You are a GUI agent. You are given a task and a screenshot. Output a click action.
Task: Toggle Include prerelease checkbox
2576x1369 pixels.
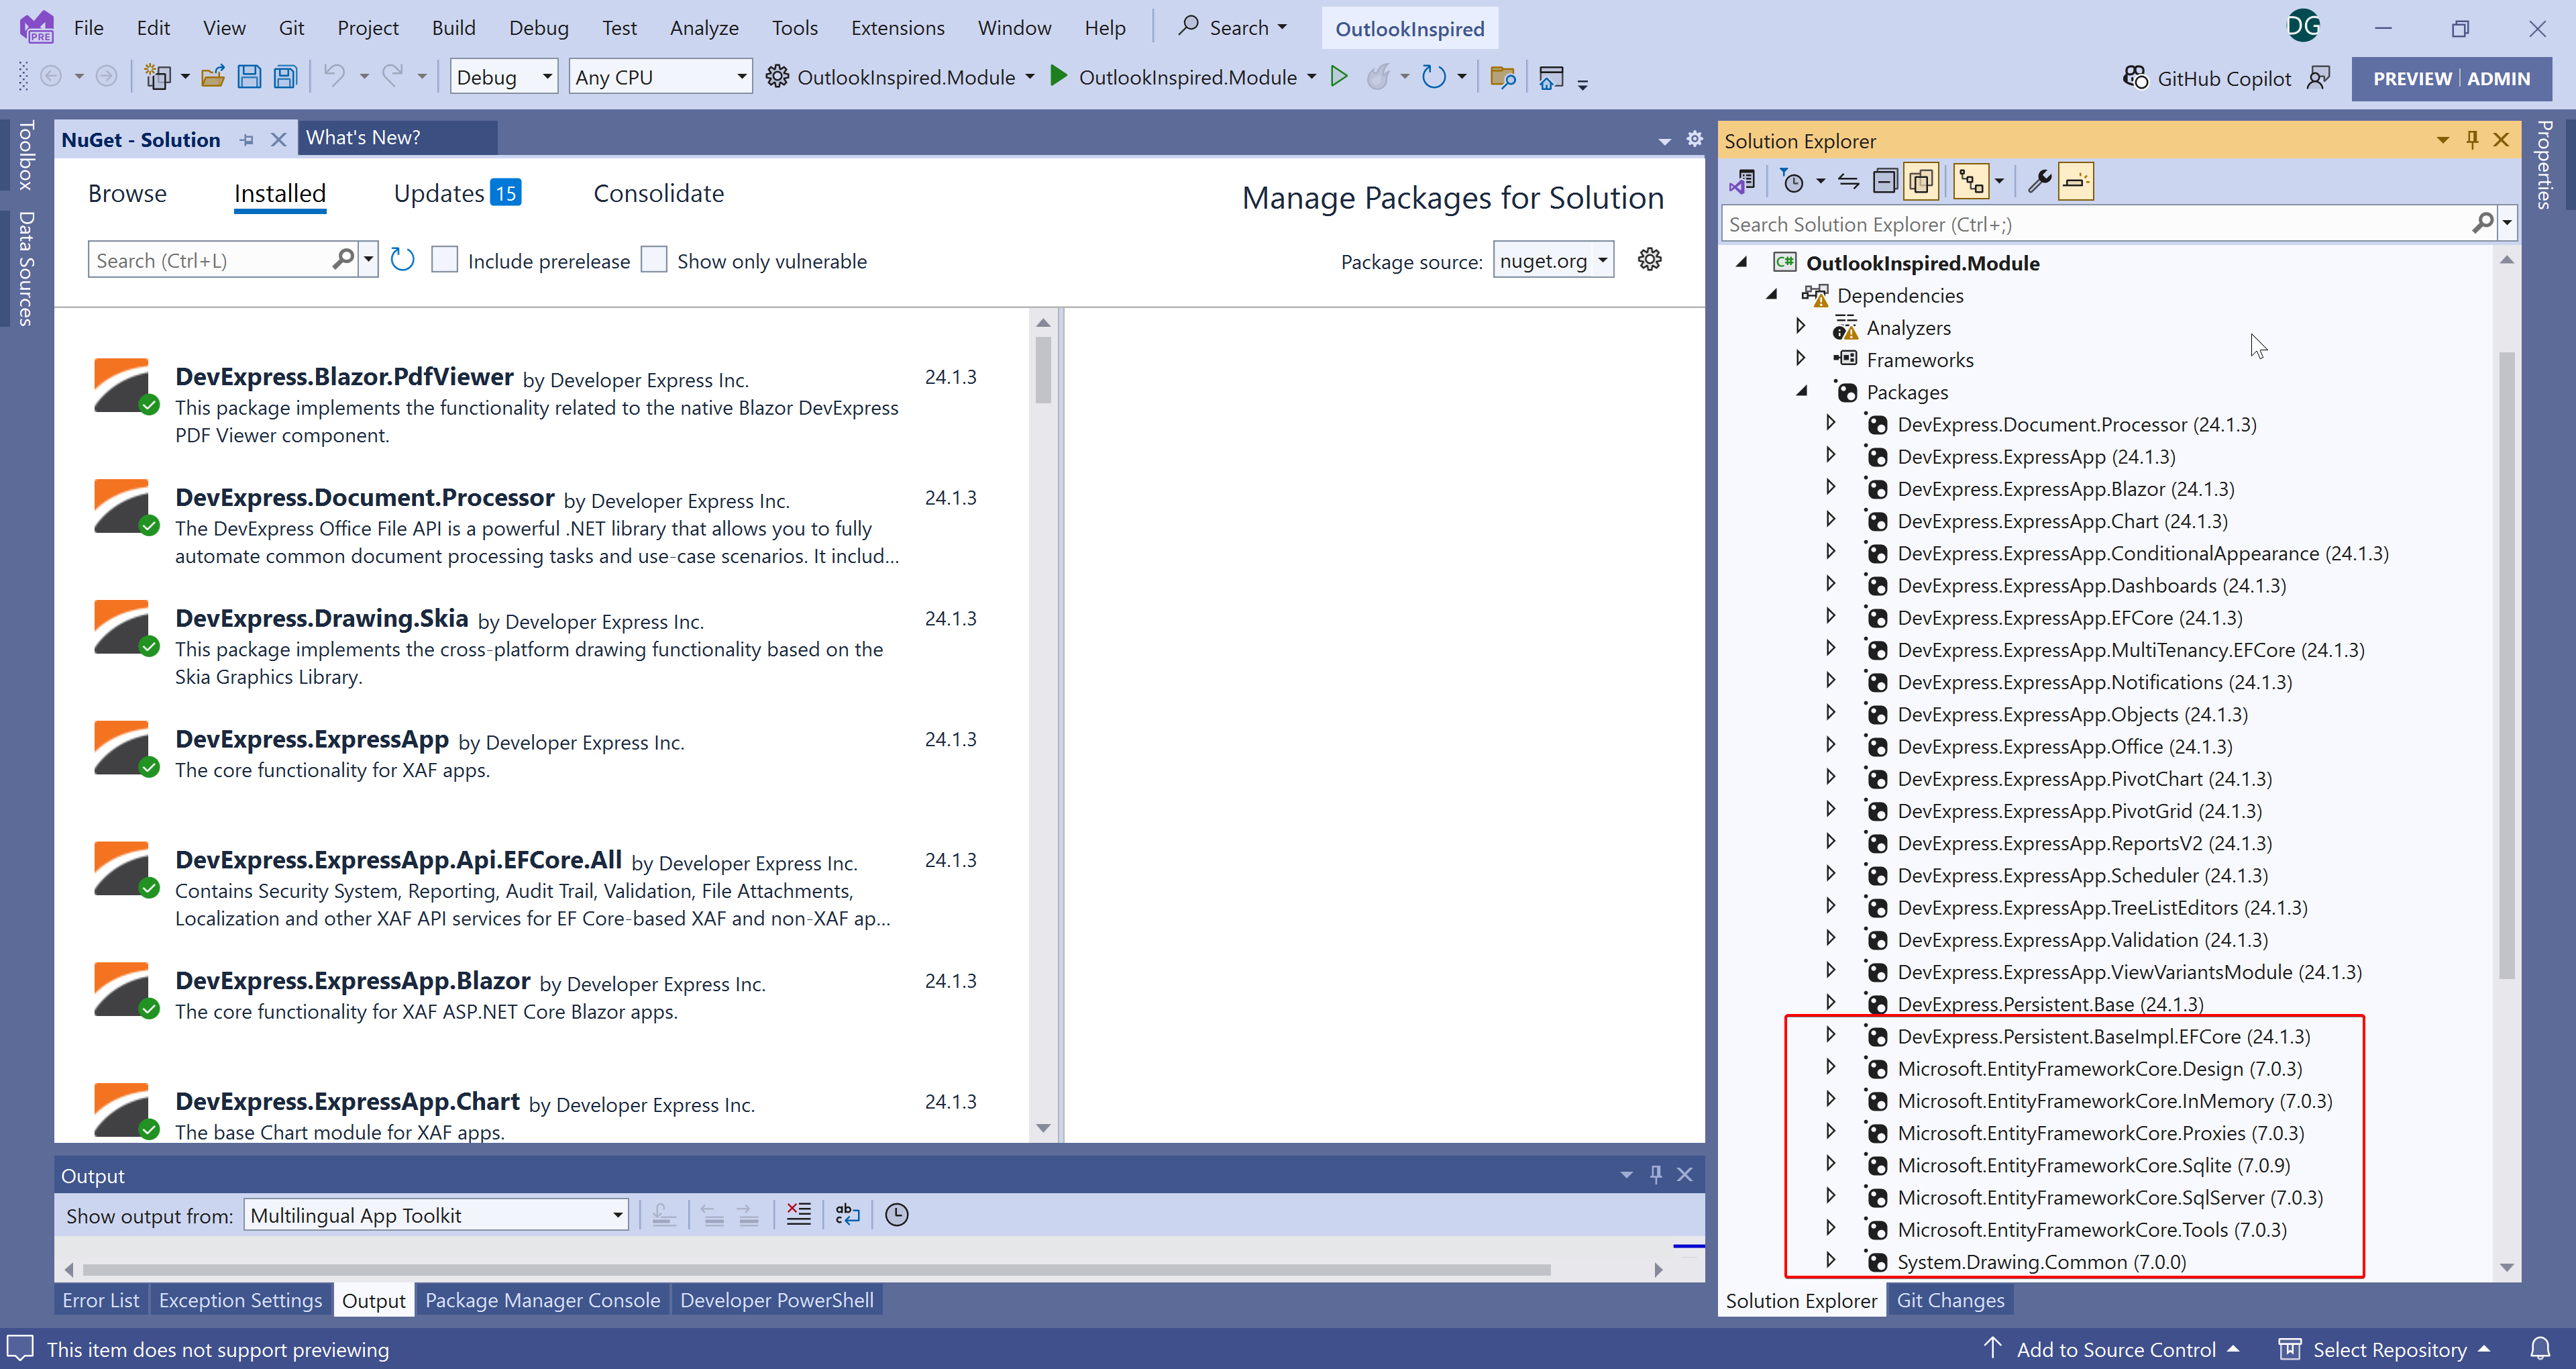tap(444, 260)
